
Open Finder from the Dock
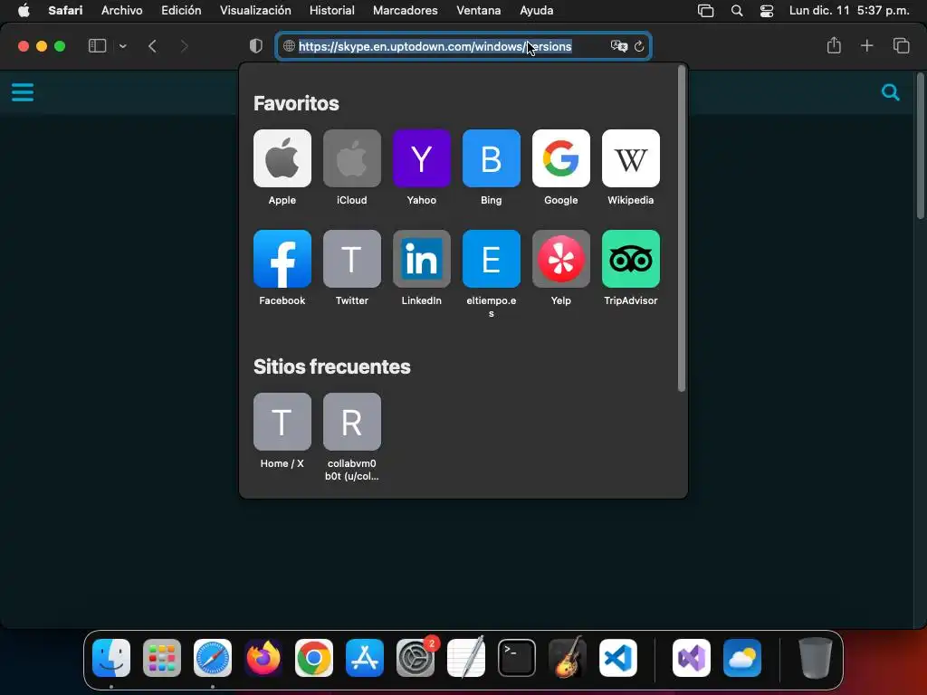(x=111, y=658)
